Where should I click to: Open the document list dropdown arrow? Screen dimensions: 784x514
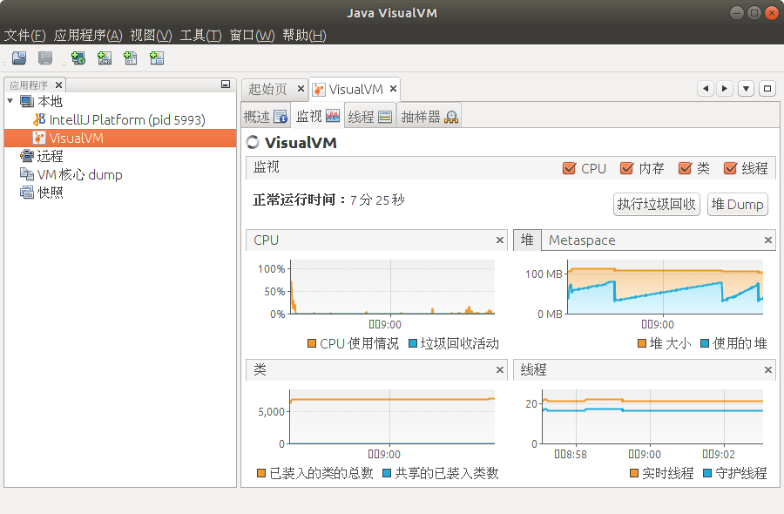click(x=746, y=89)
